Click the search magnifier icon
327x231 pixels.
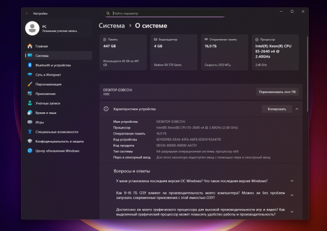108,13
